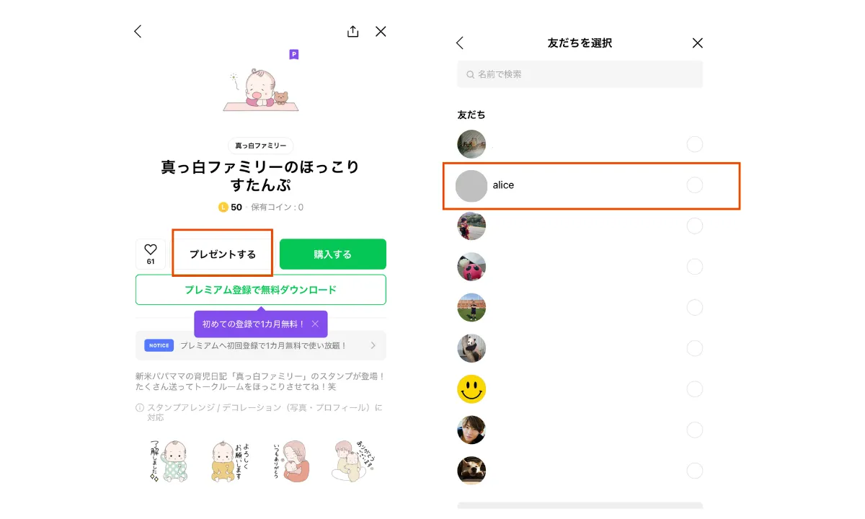Tap the blue NOTICE badge icon
Screen dimensions: 865x519
pyautogui.click(x=159, y=345)
